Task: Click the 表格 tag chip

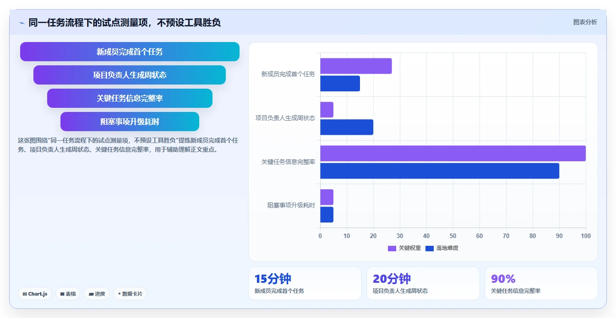Action: tap(68, 294)
